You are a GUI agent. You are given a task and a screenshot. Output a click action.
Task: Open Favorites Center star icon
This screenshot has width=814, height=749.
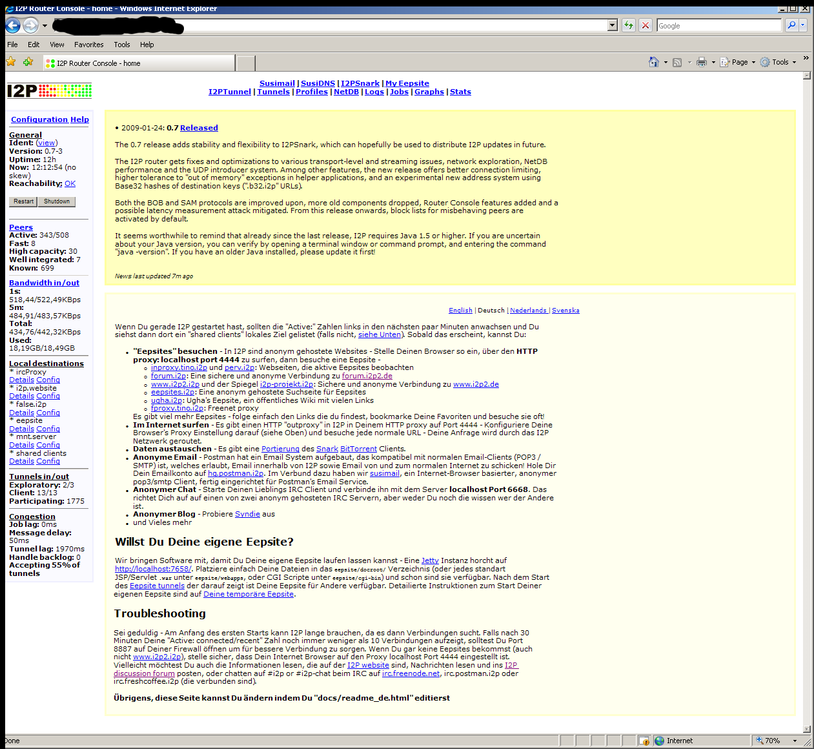tap(10, 62)
